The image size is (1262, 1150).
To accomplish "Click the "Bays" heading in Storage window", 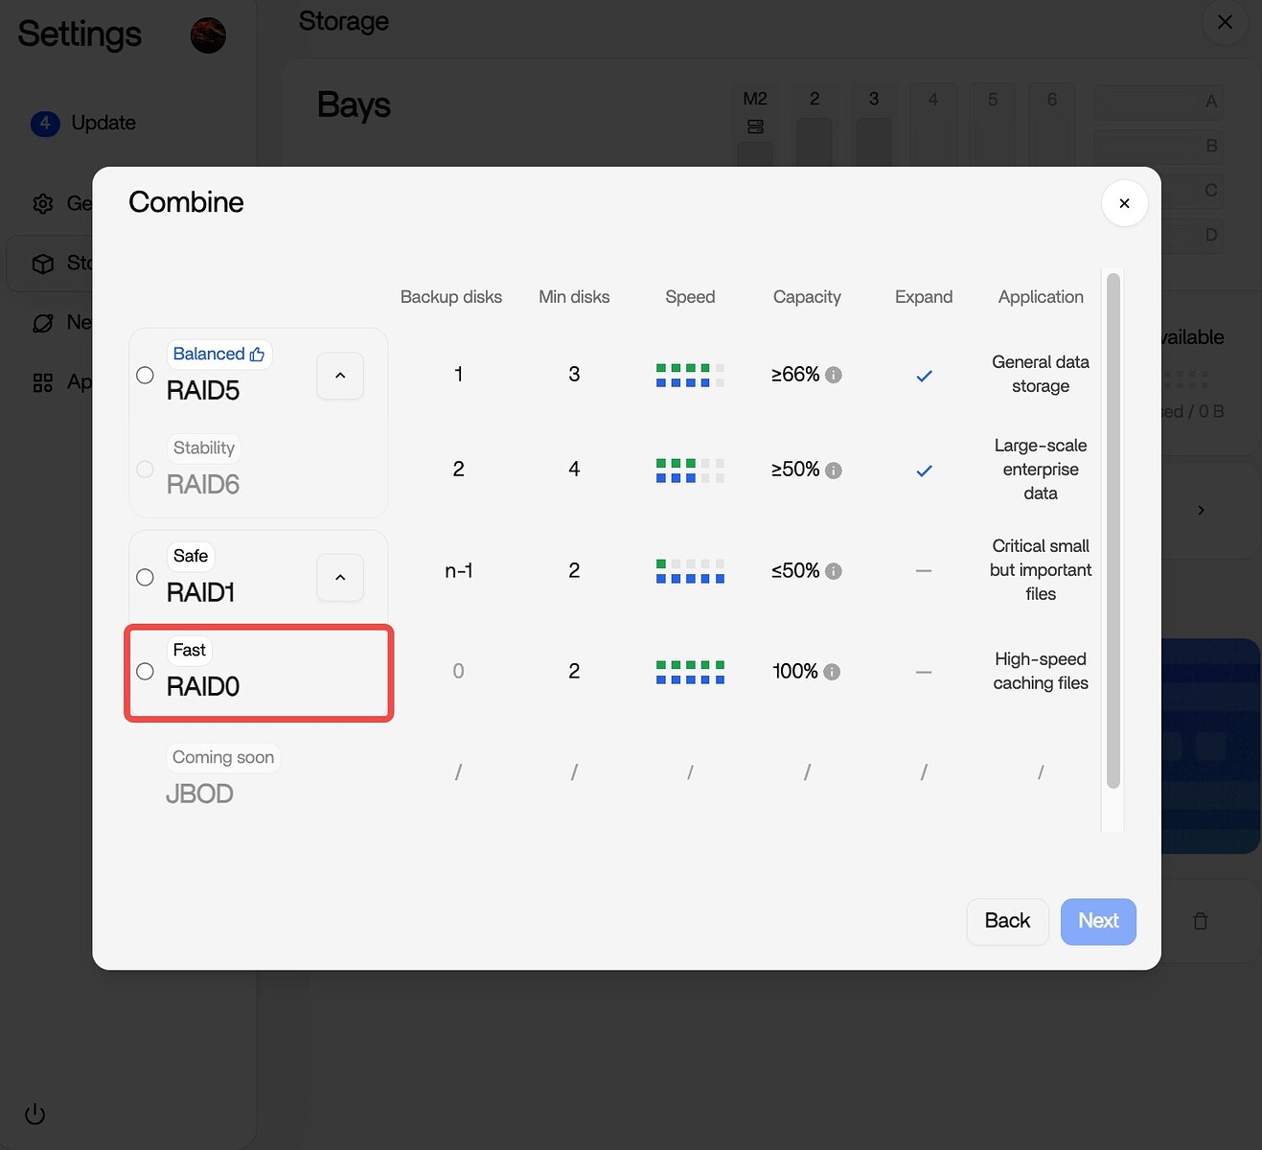I will (354, 104).
